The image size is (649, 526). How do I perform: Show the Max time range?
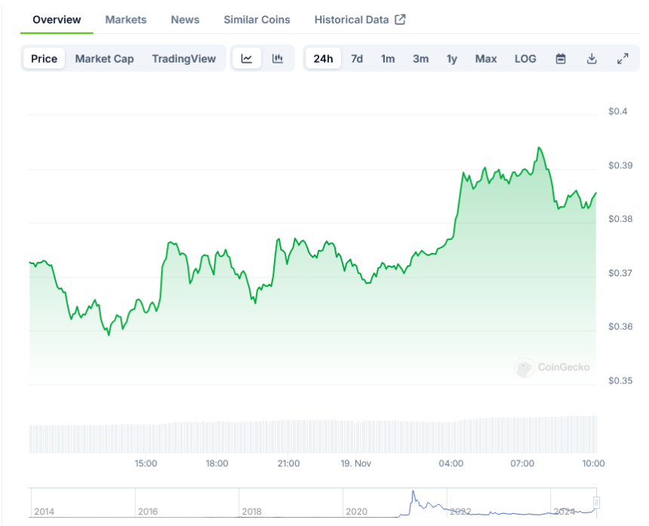pos(486,58)
